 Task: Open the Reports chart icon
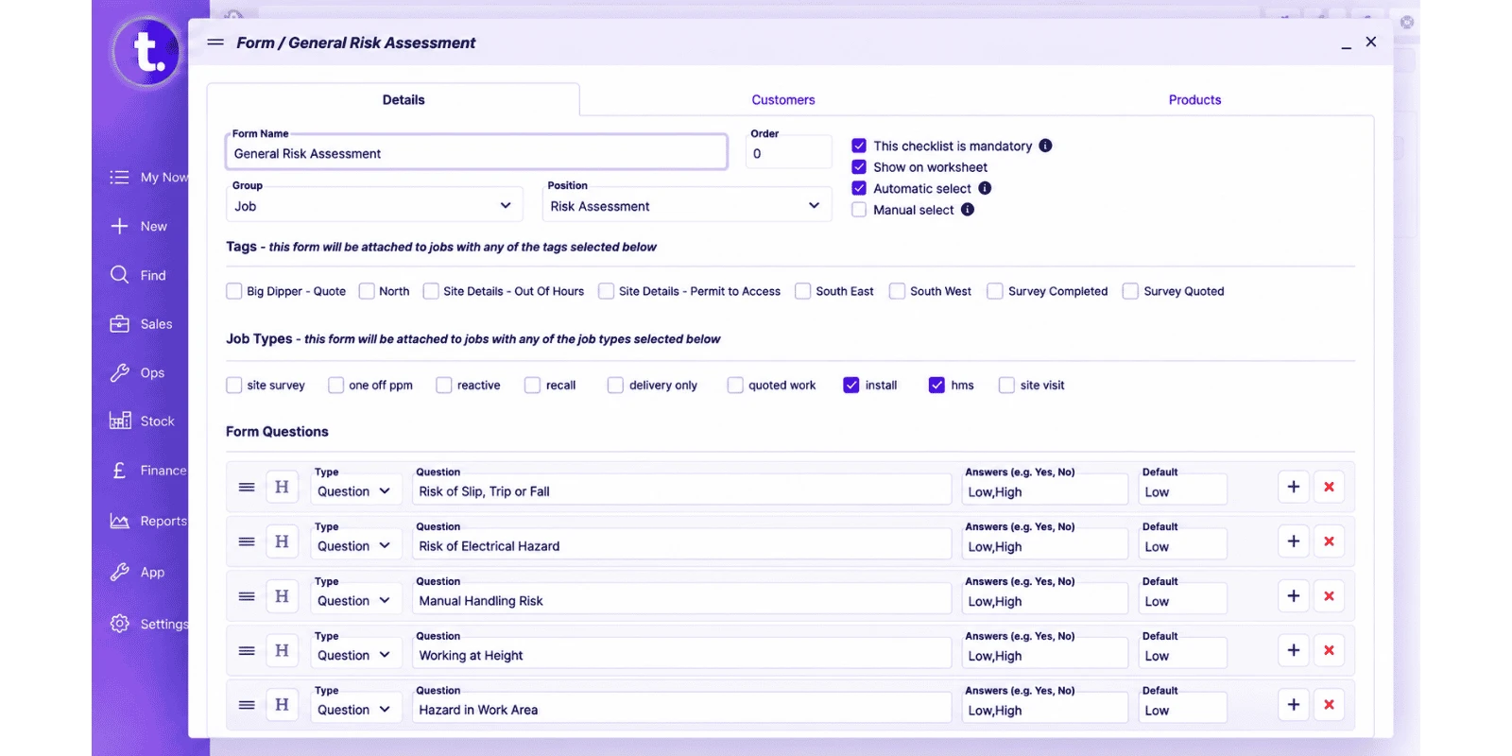coord(119,521)
